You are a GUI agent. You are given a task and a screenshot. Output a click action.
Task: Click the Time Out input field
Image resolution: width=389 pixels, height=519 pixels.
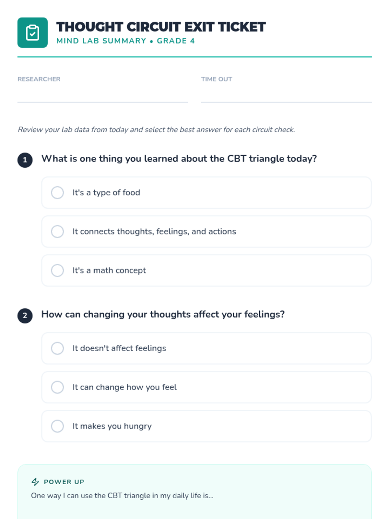[x=286, y=95]
